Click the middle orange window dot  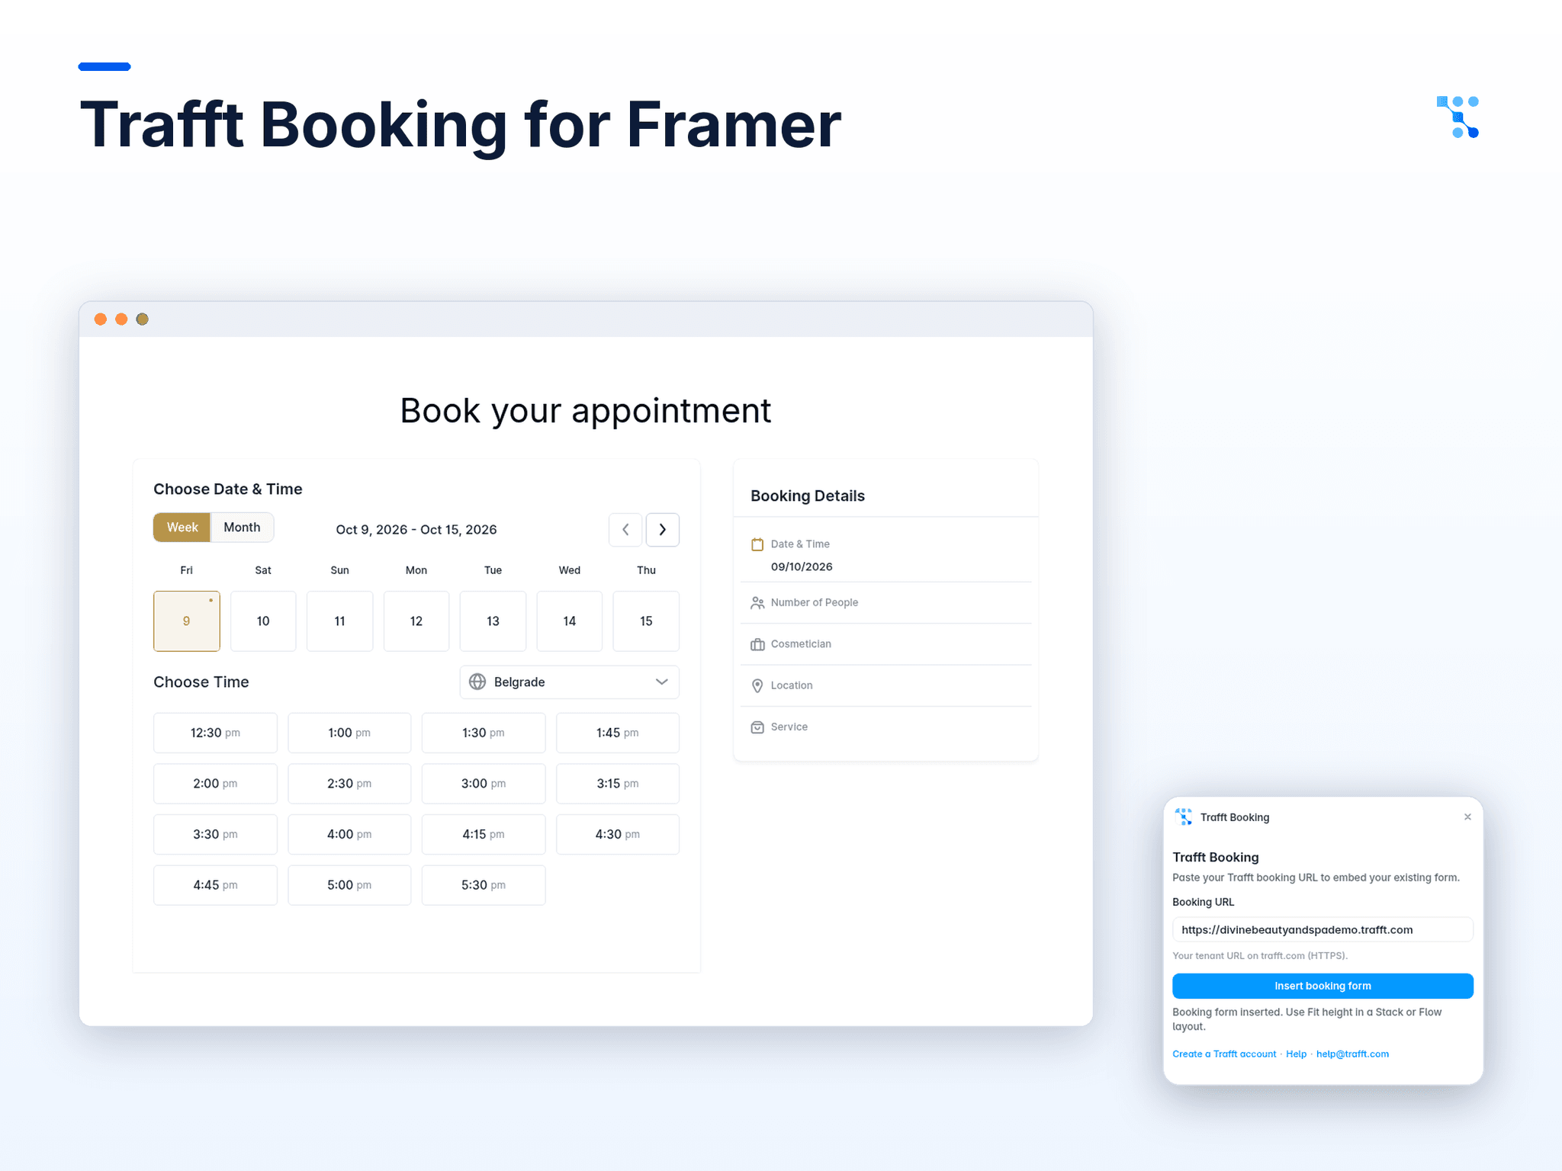(121, 319)
